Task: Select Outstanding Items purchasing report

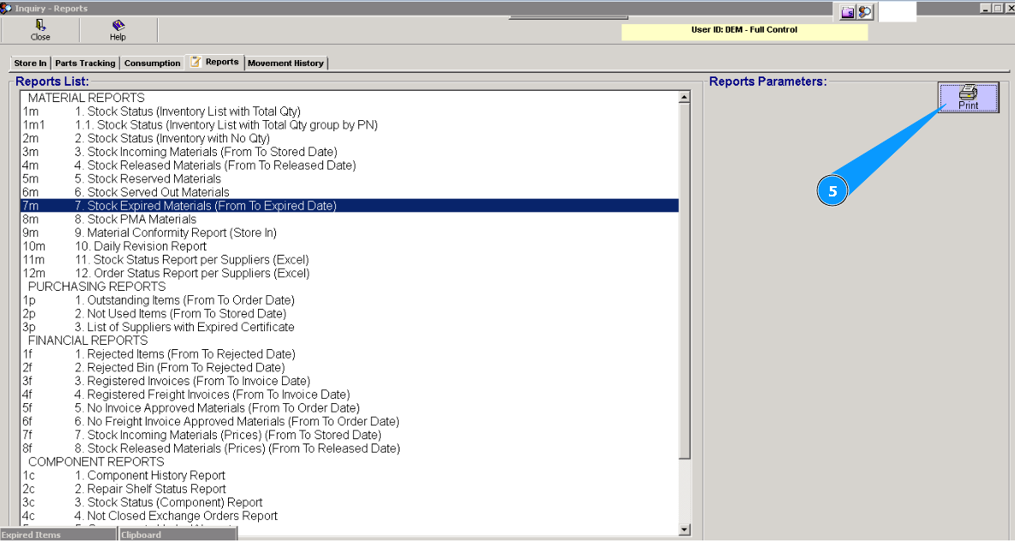Action: click(x=350, y=300)
